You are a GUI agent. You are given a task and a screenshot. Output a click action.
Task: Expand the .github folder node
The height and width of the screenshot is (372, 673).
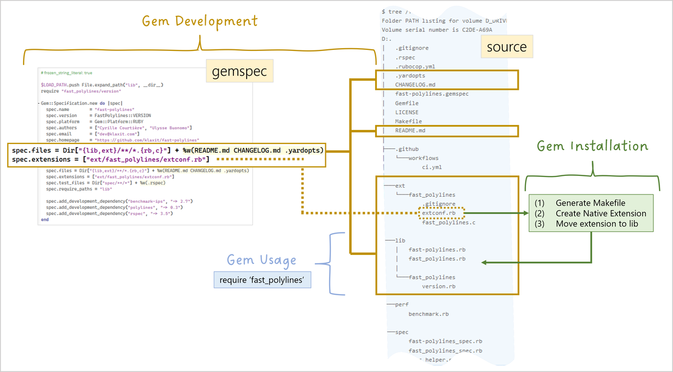406,149
